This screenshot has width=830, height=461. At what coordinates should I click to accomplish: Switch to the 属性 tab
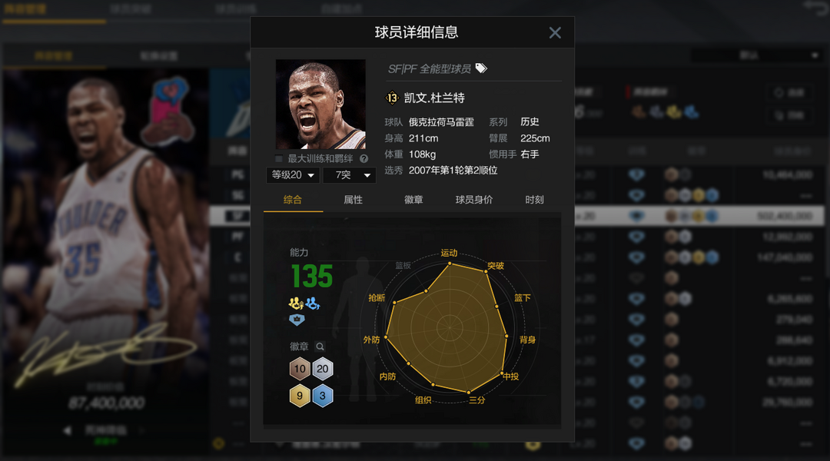pyautogui.click(x=353, y=200)
